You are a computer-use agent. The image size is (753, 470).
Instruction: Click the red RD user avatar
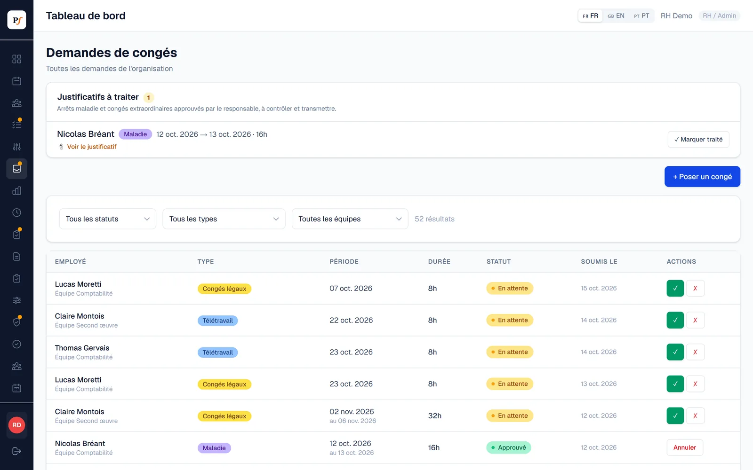tap(16, 425)
